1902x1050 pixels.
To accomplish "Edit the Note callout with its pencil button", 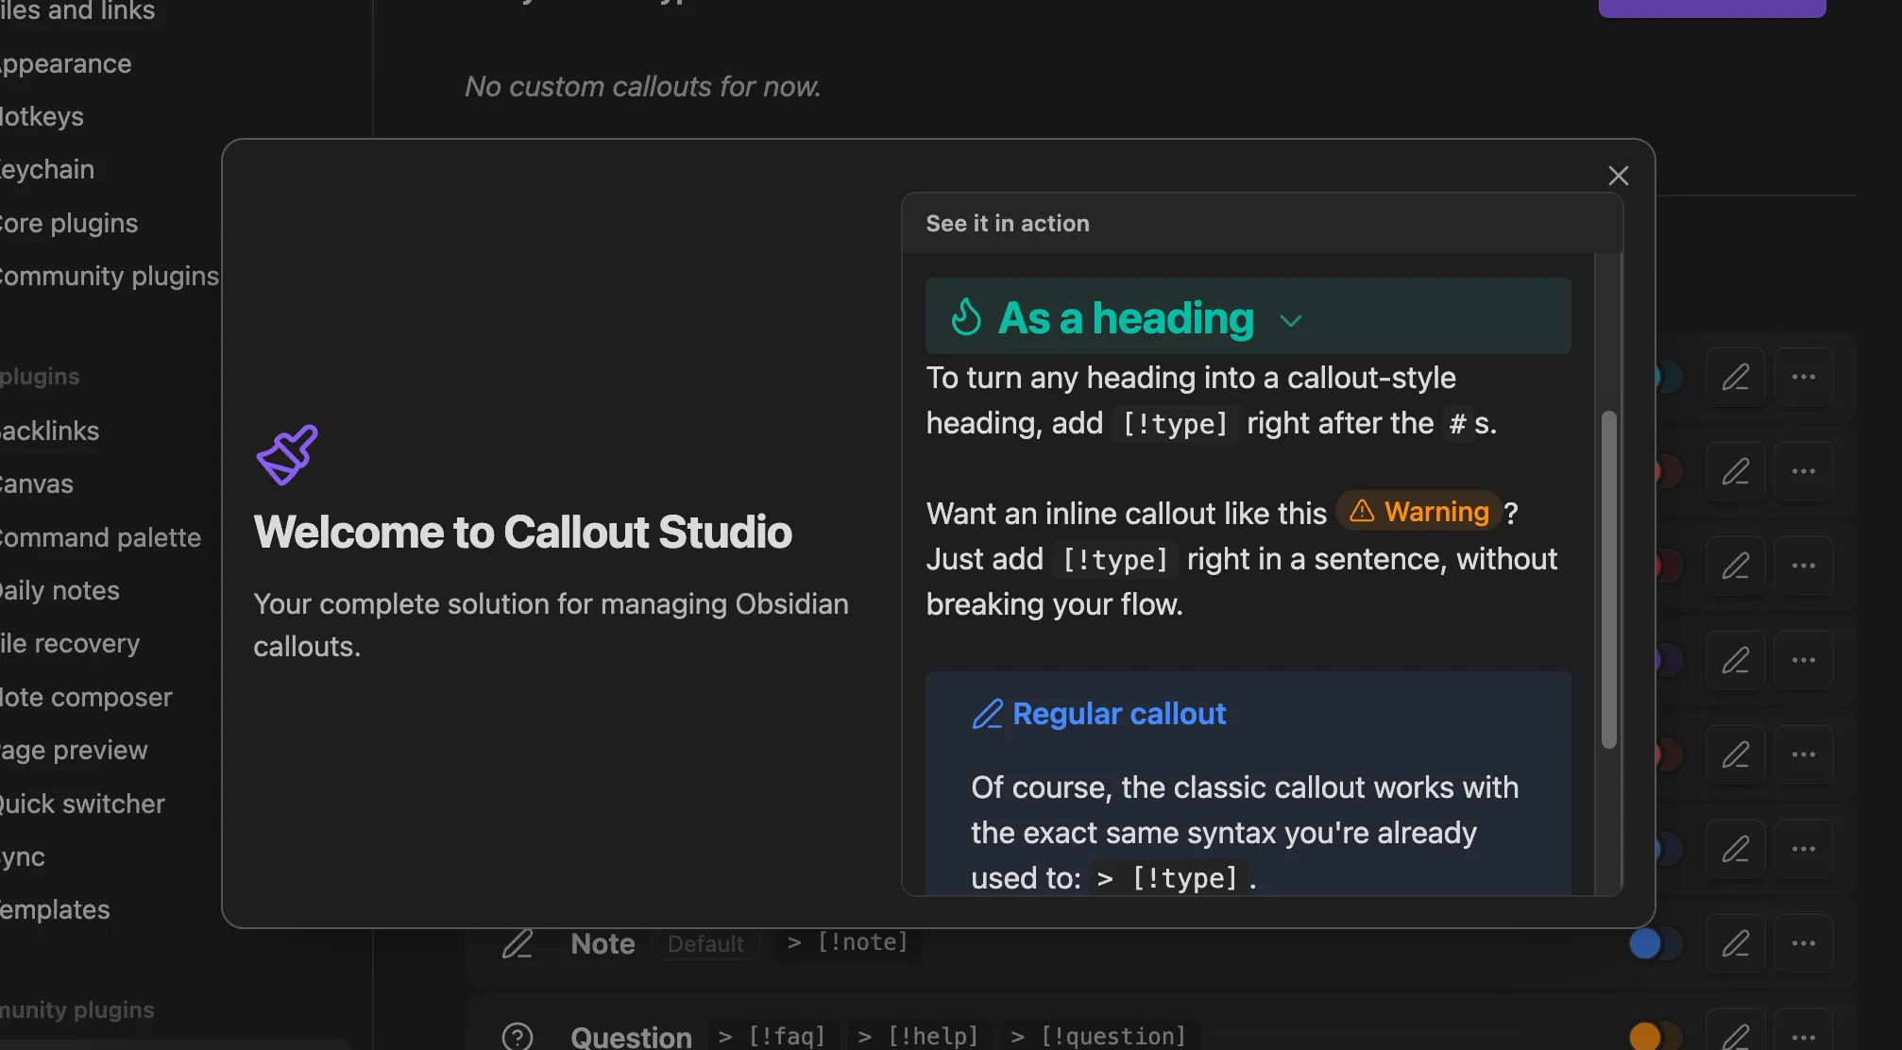I will pyautogui.click(x=1736, y=943).
